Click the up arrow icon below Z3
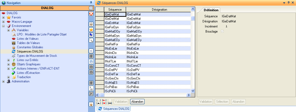296x112 pixels. coord(91,83)
